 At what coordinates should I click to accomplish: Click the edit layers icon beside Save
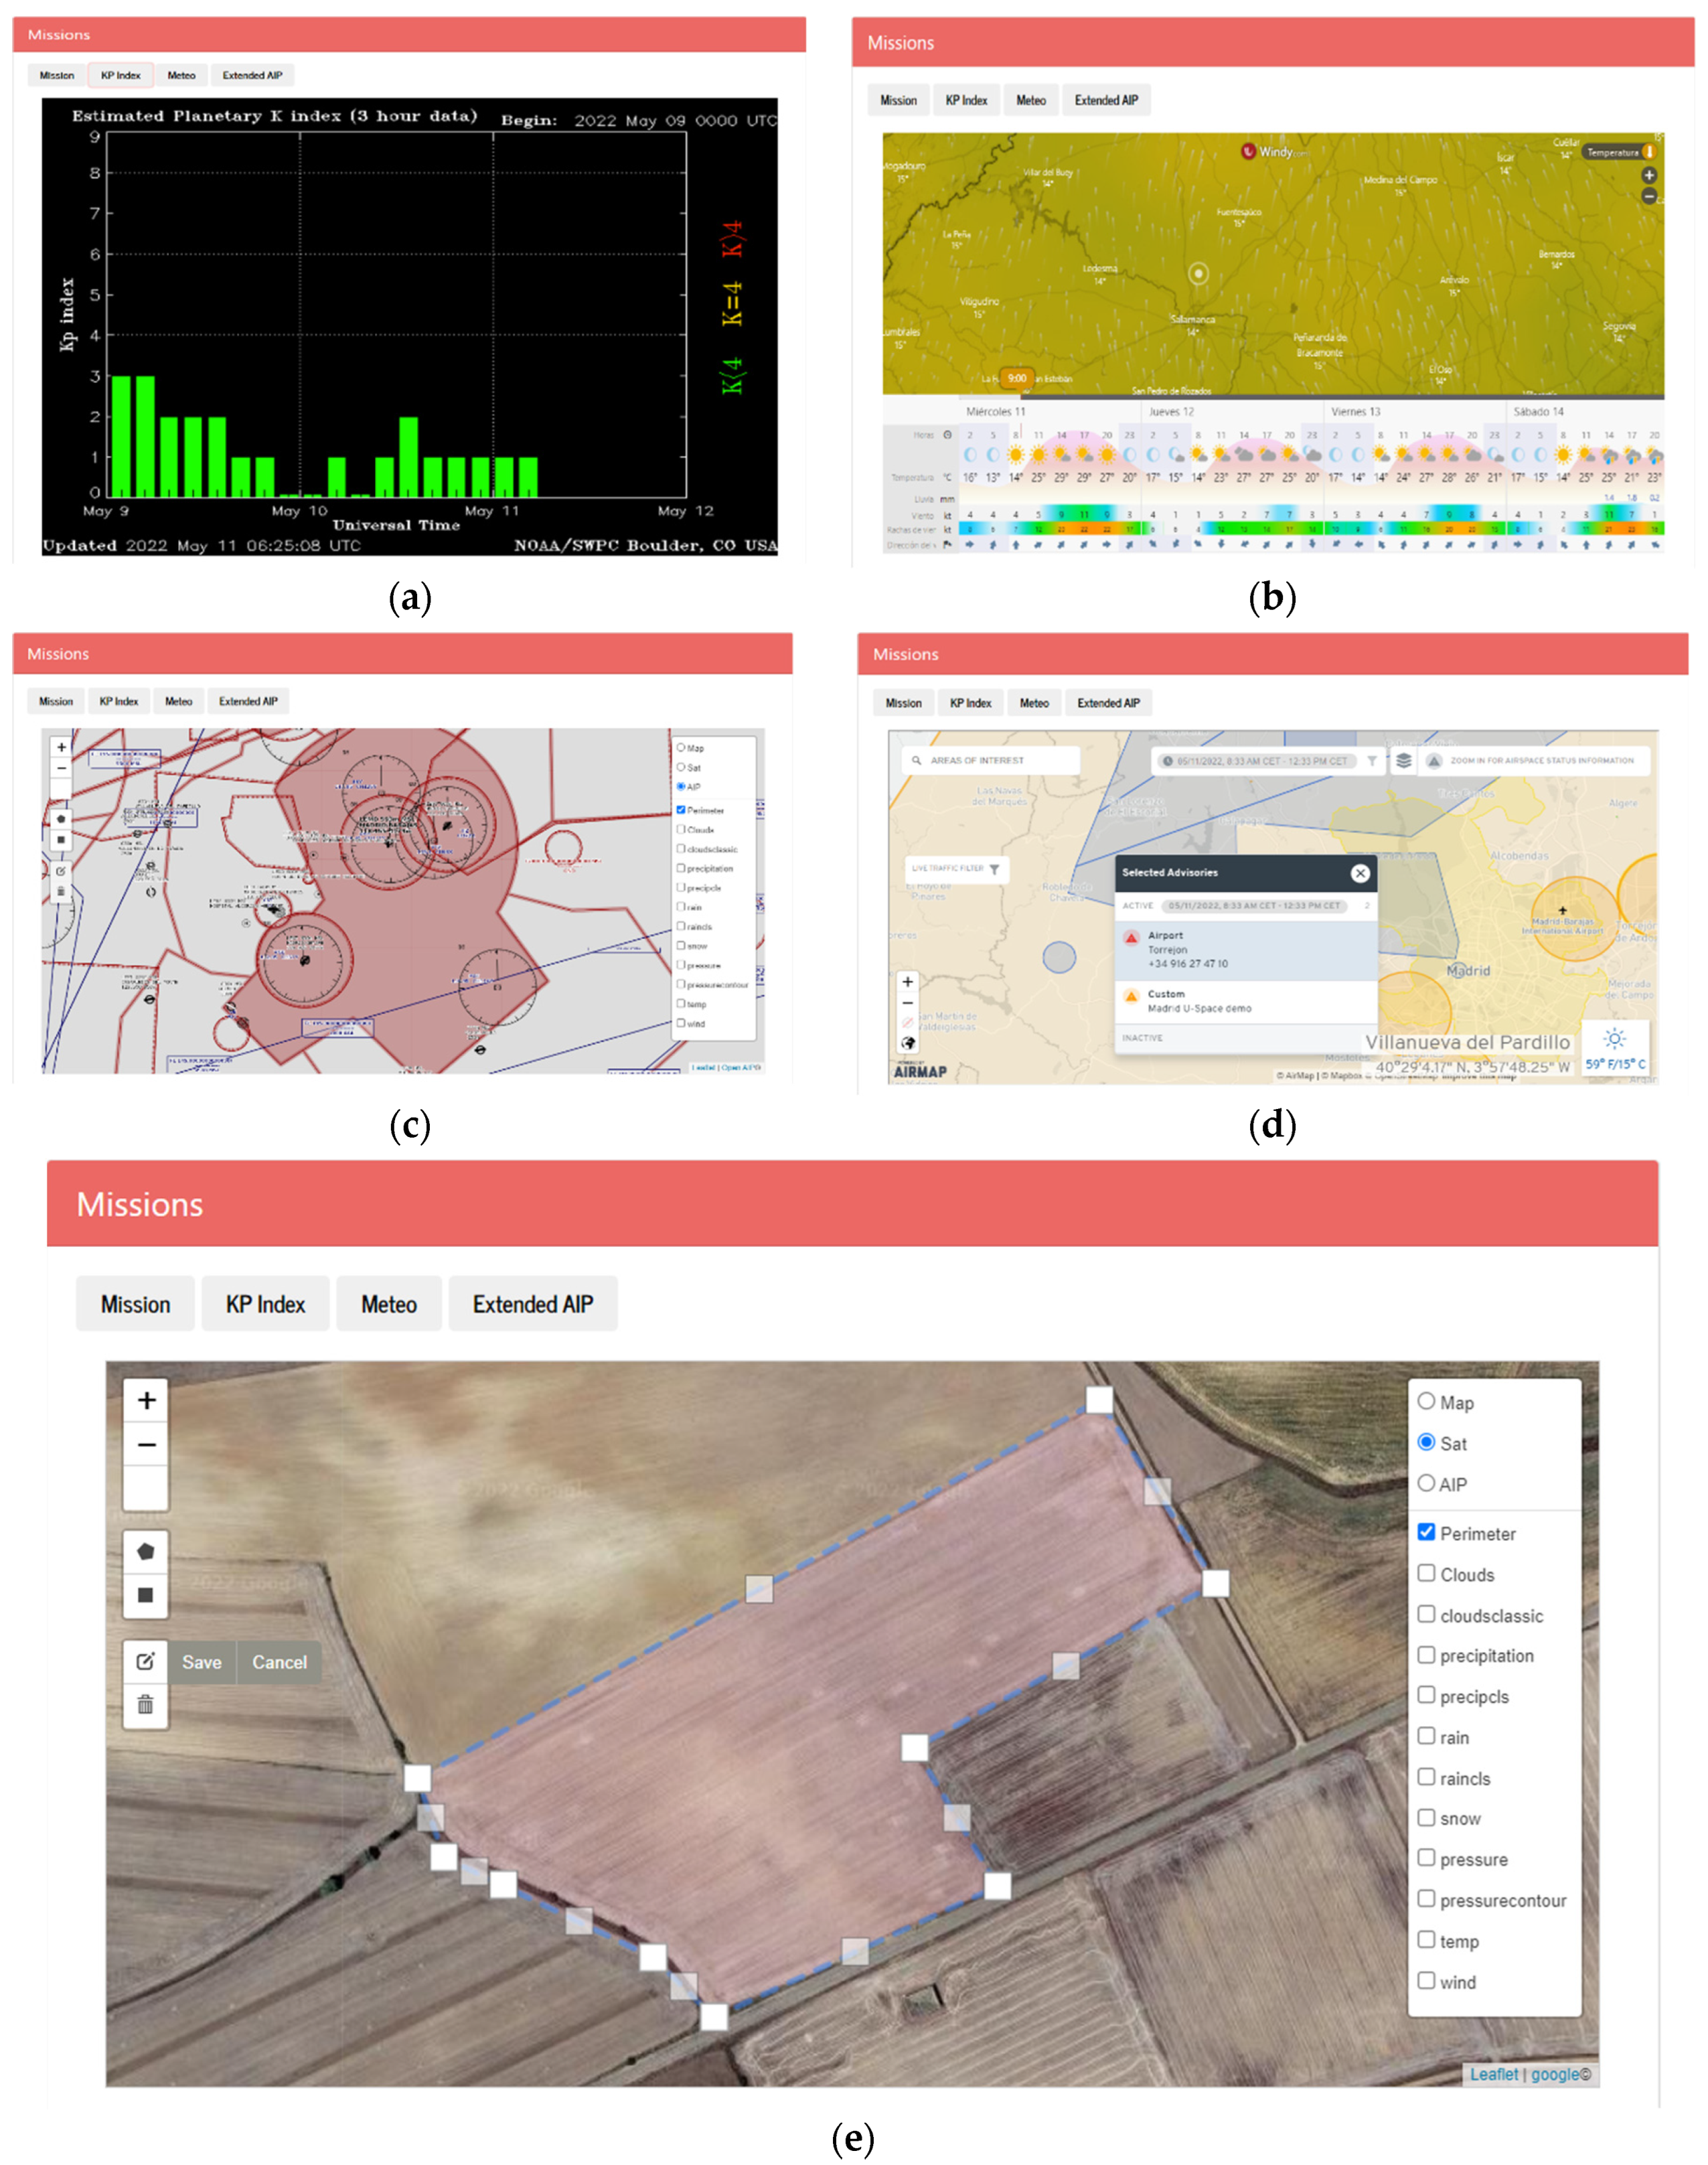pos(146,1661)
